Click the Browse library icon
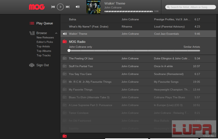This screenshot has width=218, height=139. pos(32,33)
